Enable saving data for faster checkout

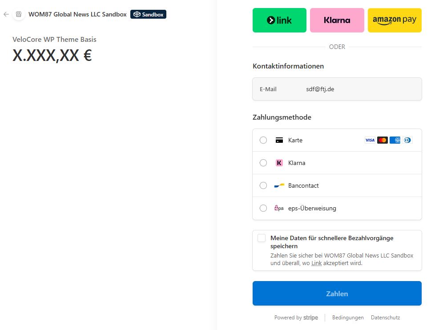coord(262,238)
